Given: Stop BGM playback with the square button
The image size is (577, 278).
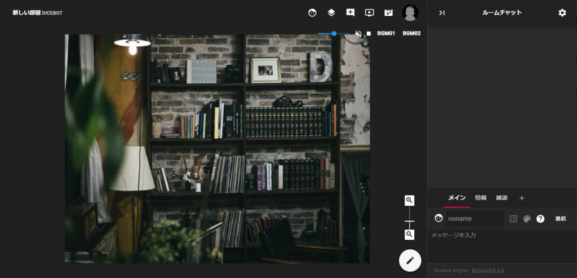Looking at the screenshot, I should pyautogui.click(x=369, y=33).
